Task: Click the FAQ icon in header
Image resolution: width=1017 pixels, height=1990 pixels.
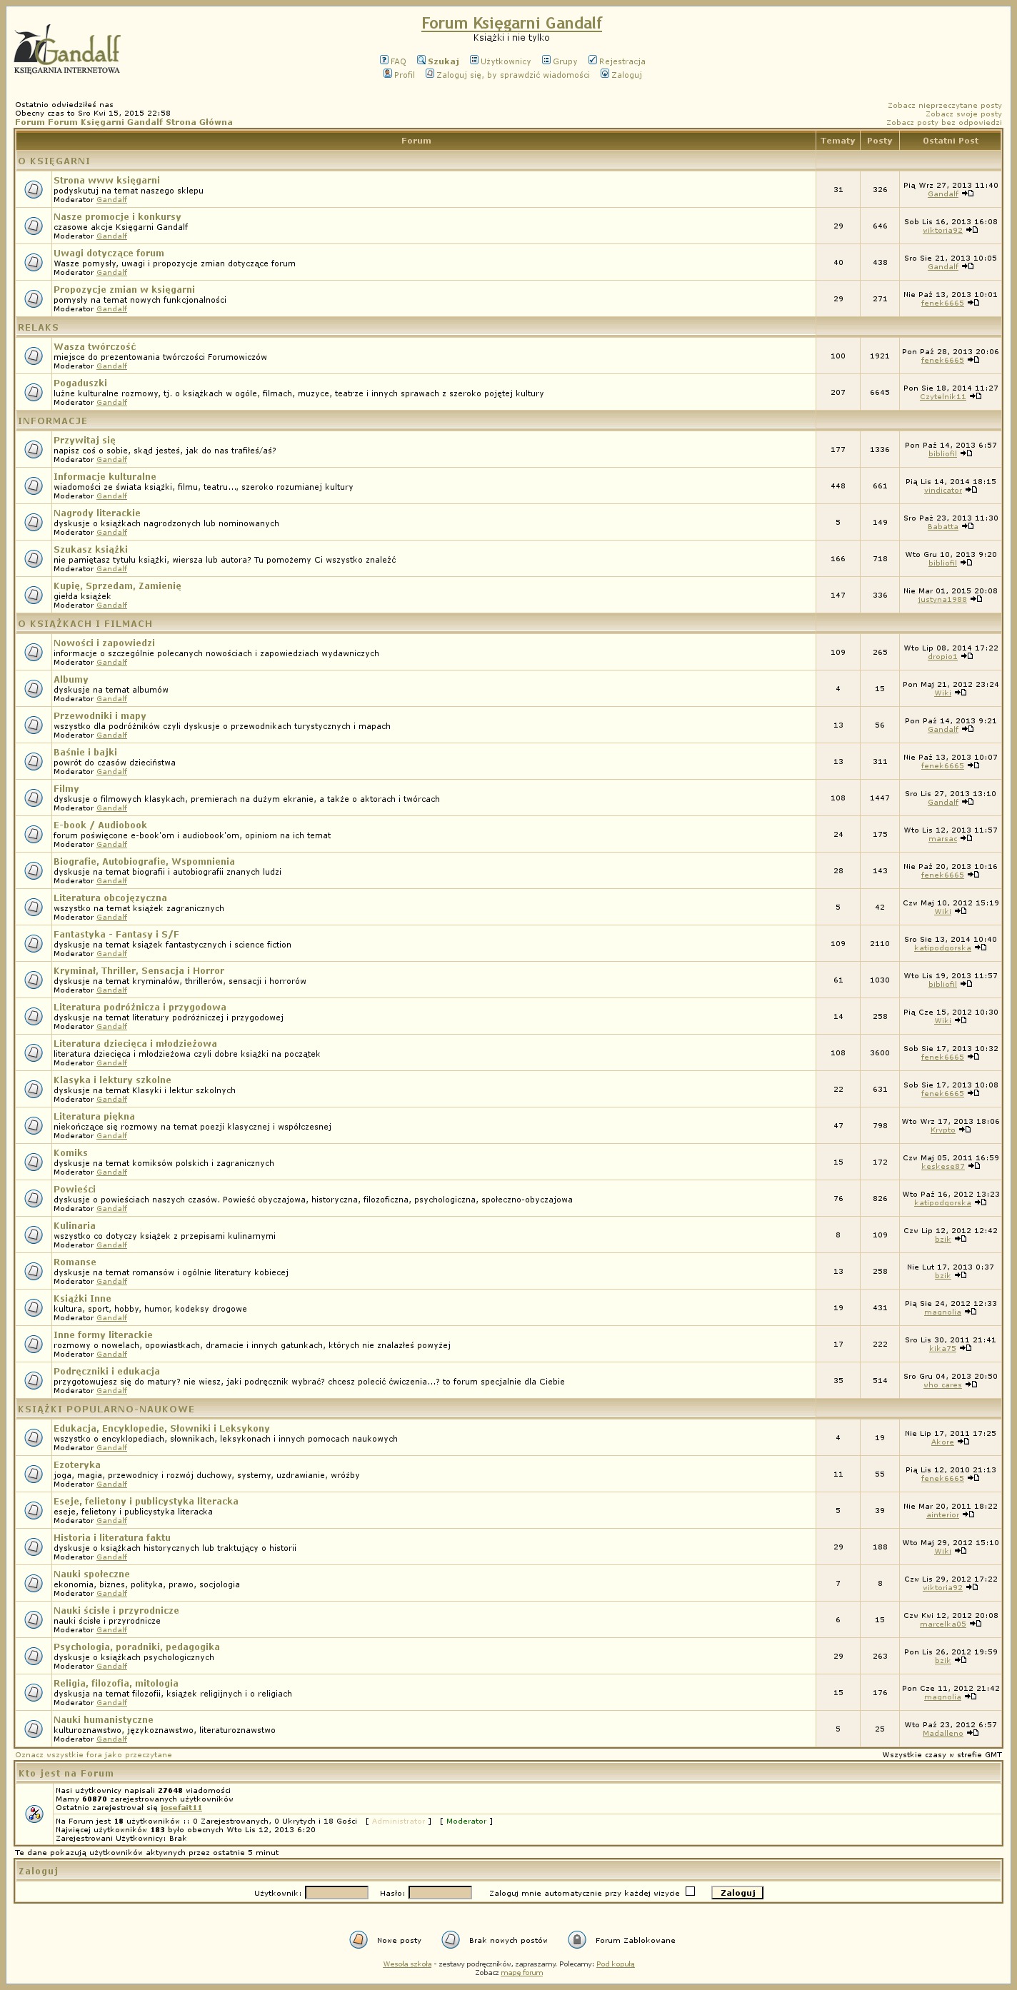Action: coord(384,60)
